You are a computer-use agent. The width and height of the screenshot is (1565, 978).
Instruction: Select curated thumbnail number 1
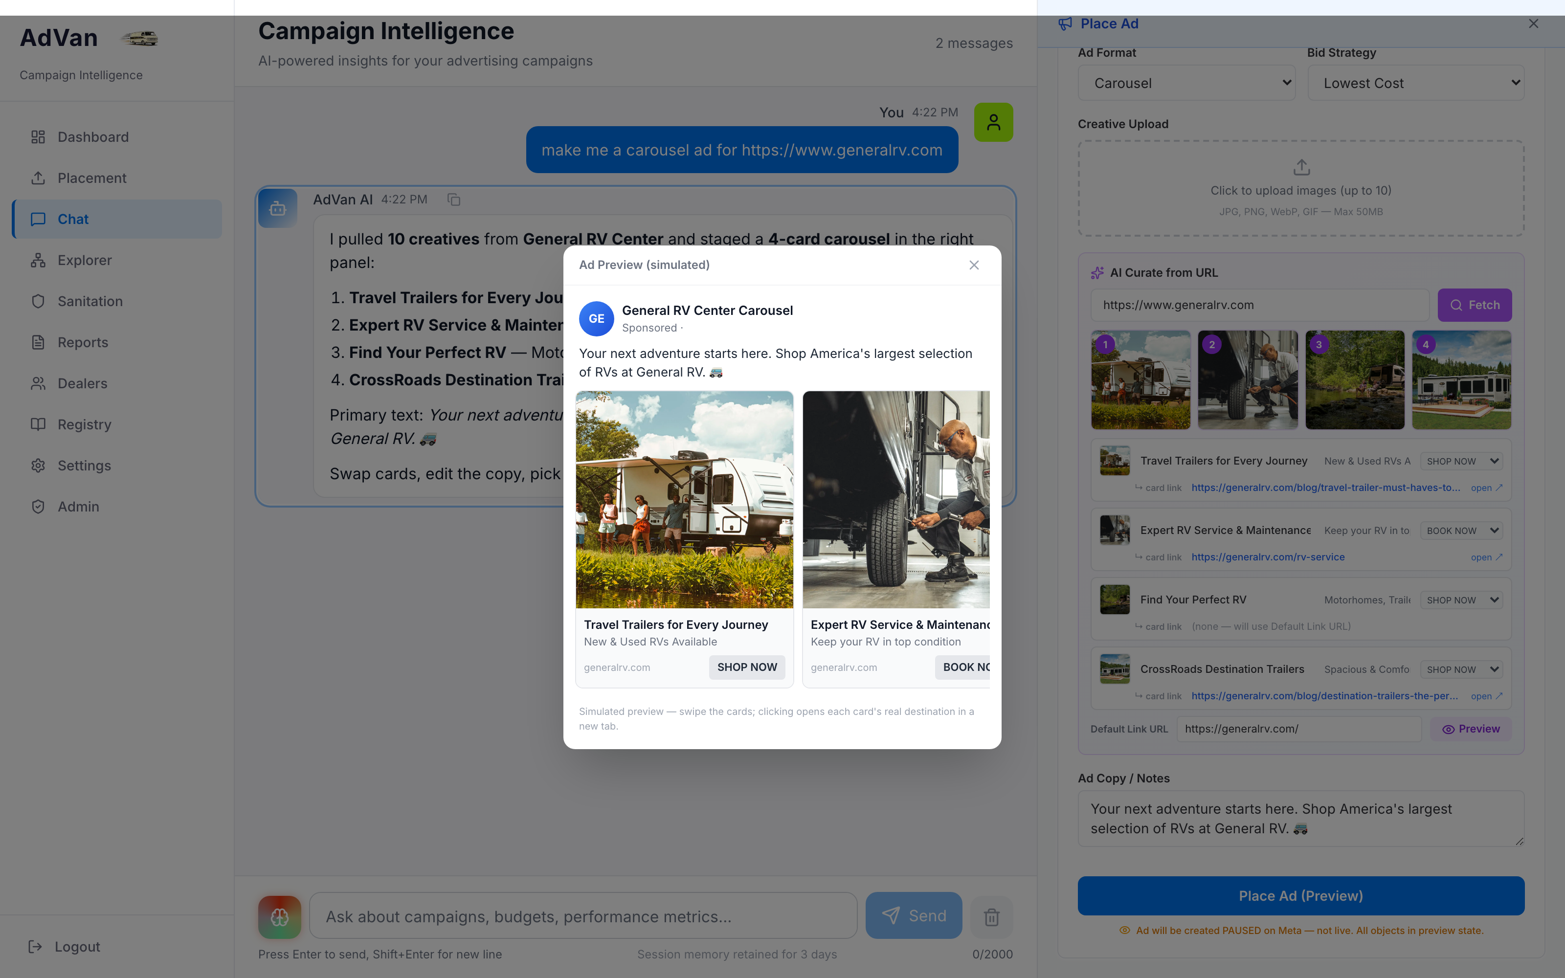tap(1141, 379)
